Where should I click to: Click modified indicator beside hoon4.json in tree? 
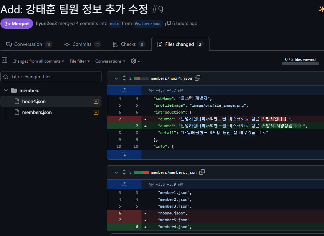96,101
